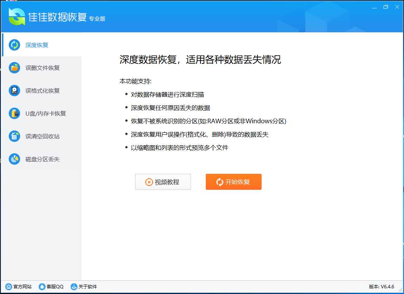The height and width of the screenshot is (294, 404).
Task: Click bullet text 深度恢复任何原因丢失的数据
Action: (170, 108)
